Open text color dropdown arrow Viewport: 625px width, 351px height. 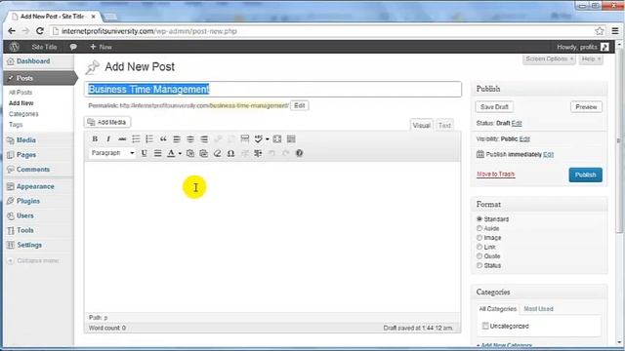coord(180,153)
